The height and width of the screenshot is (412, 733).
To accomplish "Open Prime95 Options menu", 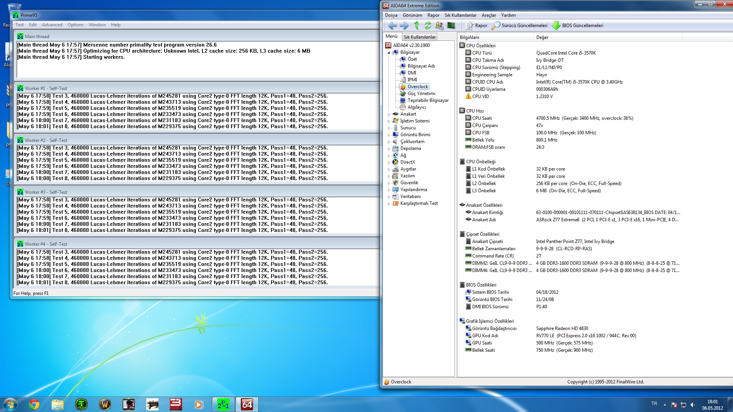I will coord(76,25).
